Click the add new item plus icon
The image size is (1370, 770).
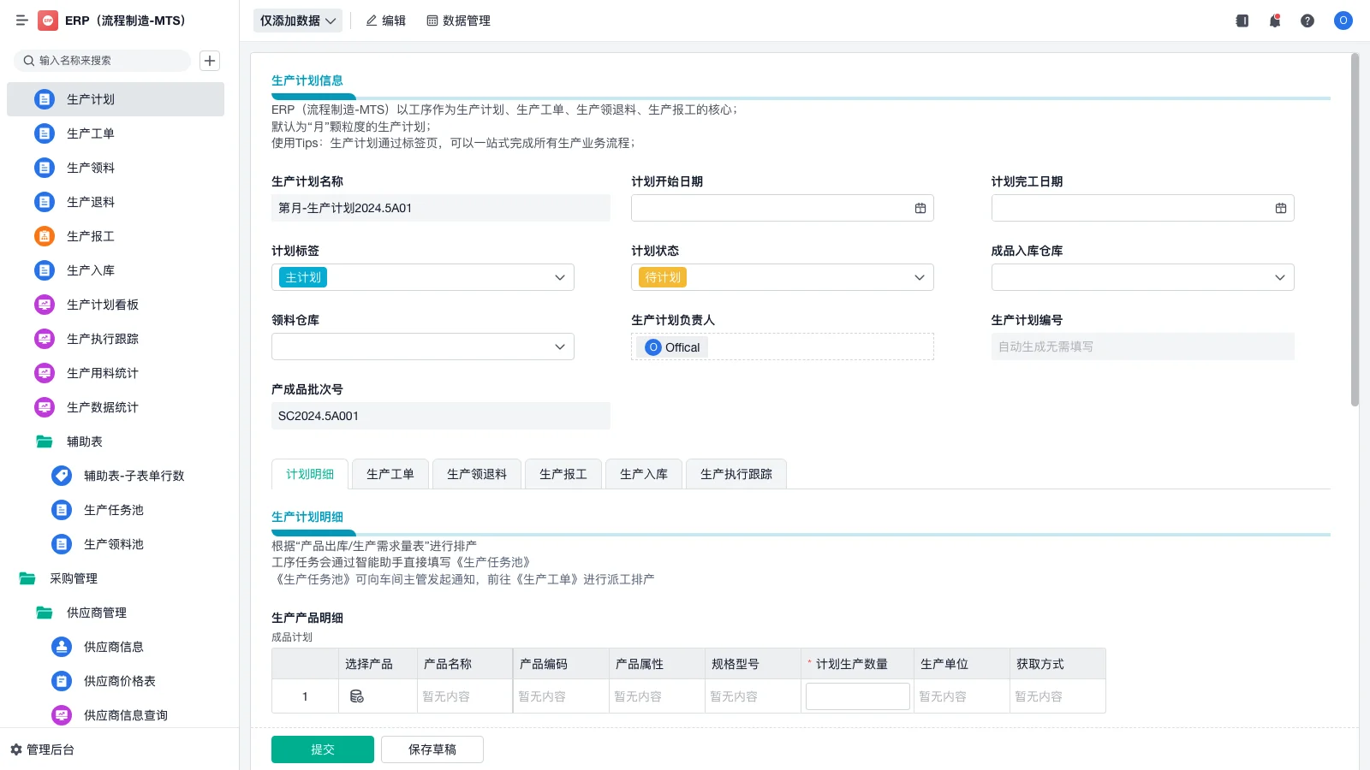click(x=210, y=61)
